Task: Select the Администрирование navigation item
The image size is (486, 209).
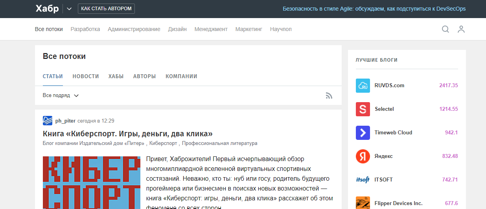Action: [x=134, y=29]
